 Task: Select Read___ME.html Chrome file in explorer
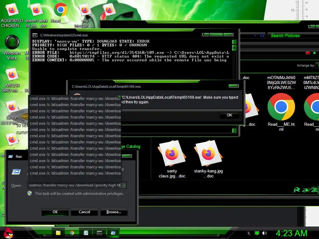[x=281, y=112]
